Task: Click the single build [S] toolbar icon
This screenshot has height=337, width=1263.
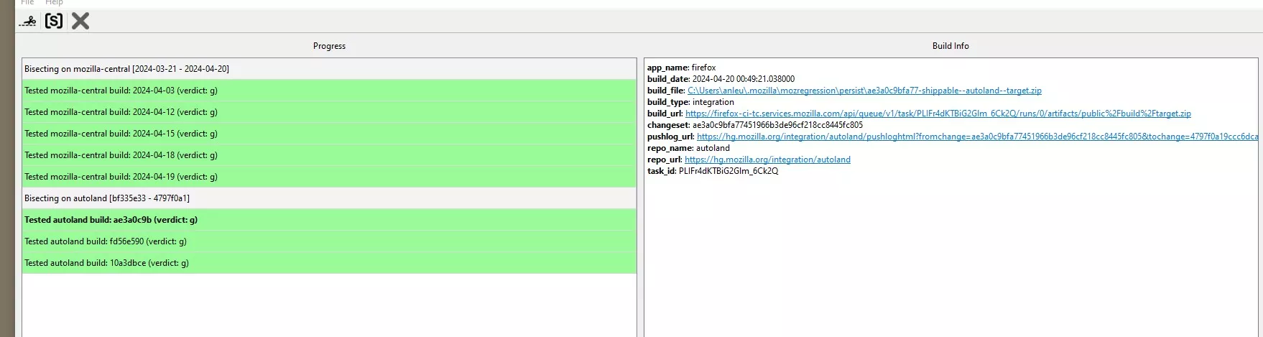Action: tap(54, 21)
